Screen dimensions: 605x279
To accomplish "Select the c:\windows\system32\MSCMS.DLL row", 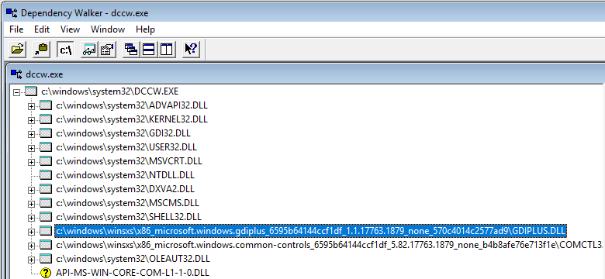I will pos(127,203).
